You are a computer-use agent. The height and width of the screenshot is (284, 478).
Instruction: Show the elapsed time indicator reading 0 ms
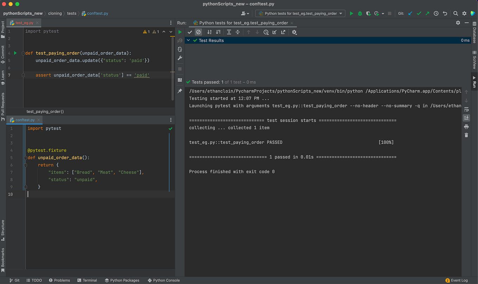[x=465, y=40]
